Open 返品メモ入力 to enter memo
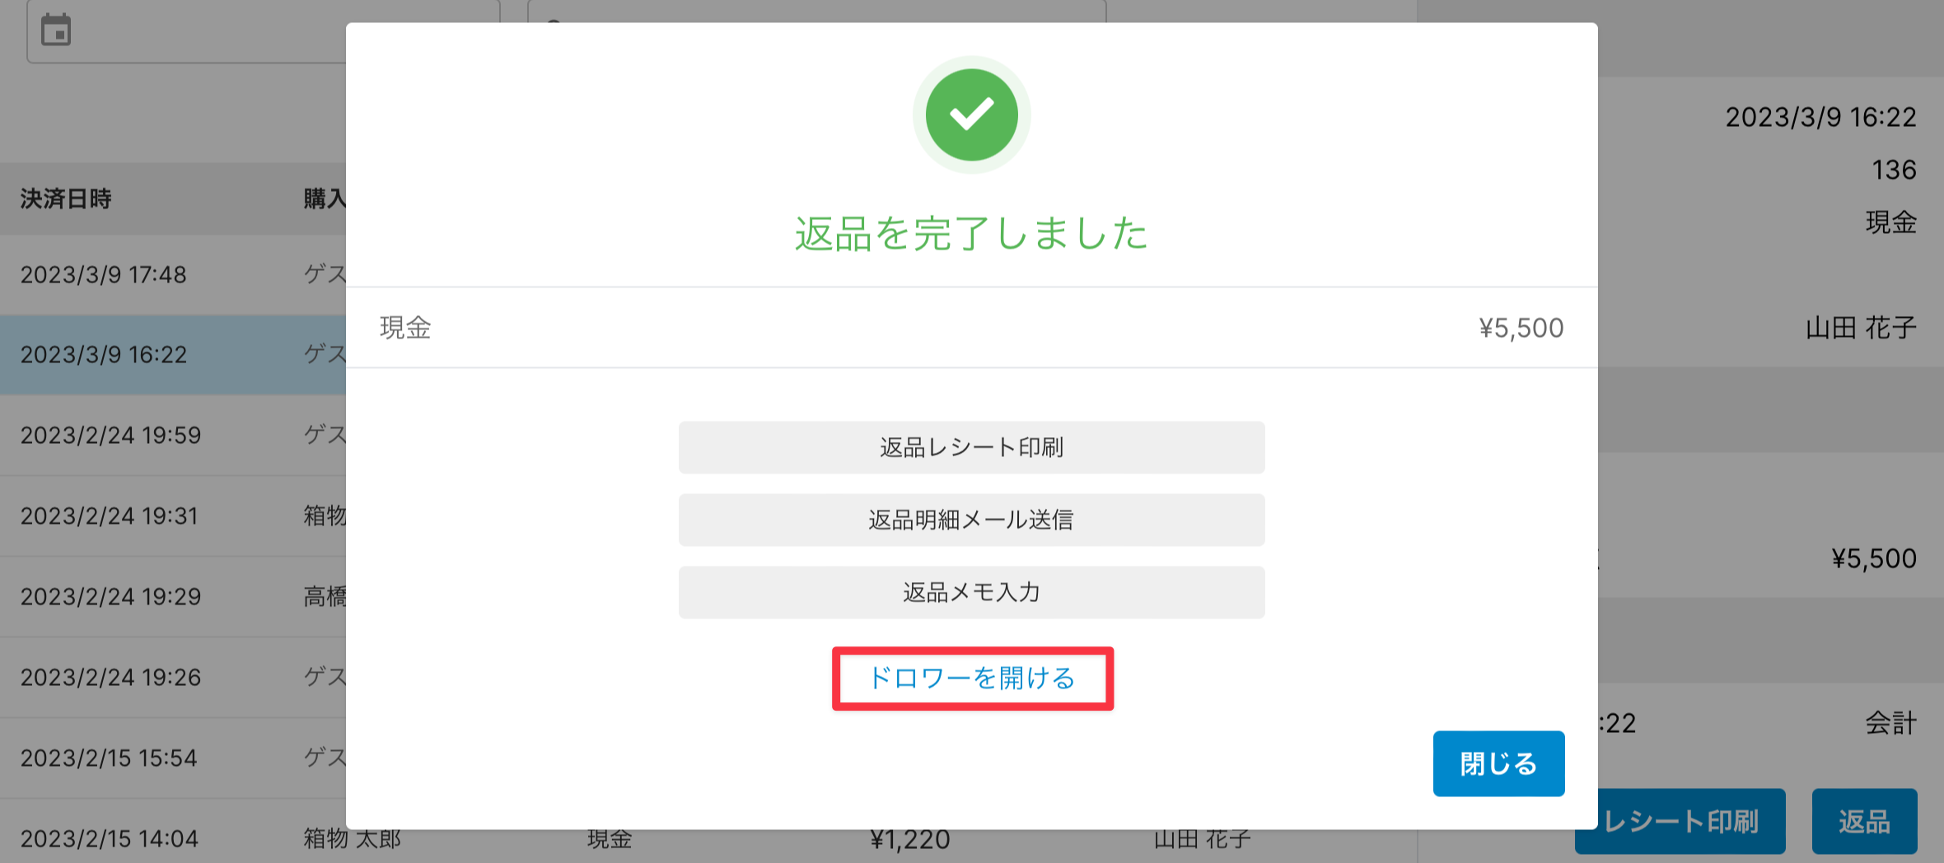Viewport: 1944px width, 863px height. (x=971, y=592)
